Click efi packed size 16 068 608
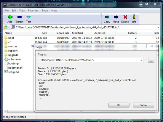 pyautogui.click(x=63, y=42)
